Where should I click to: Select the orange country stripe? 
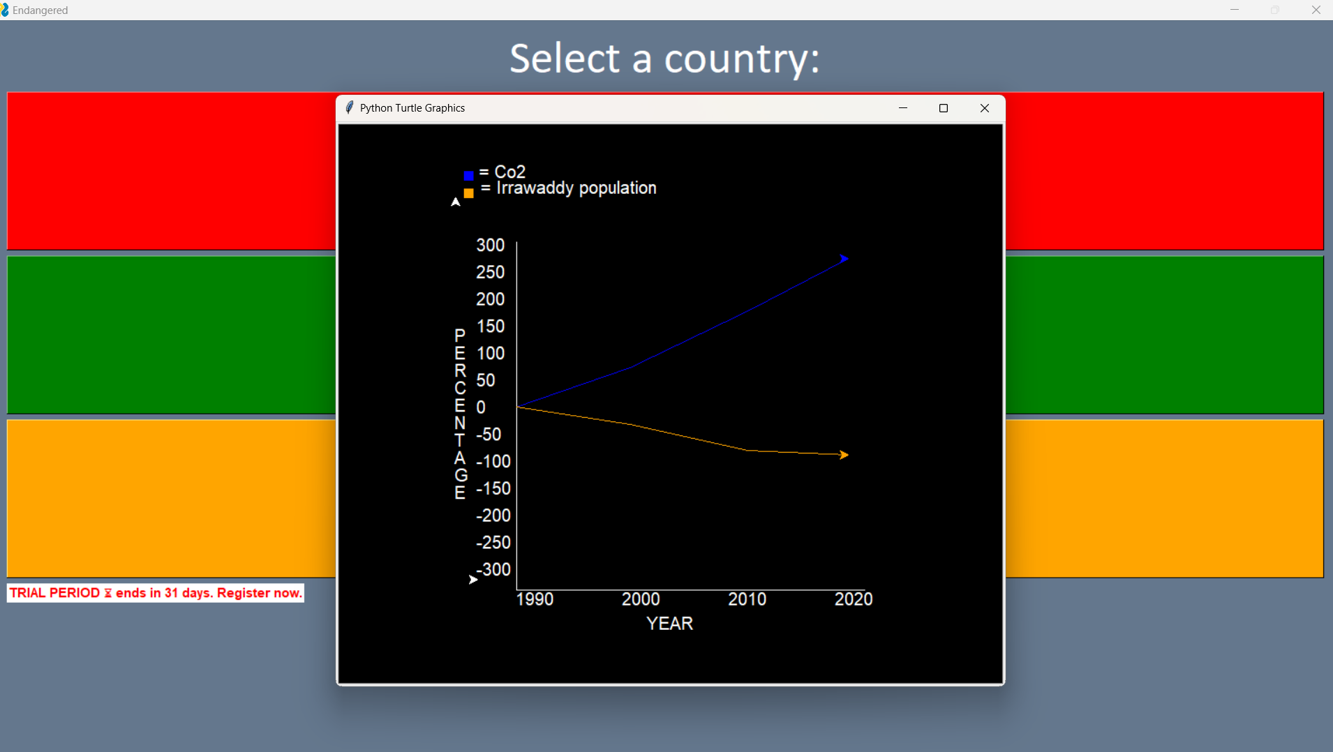pos(167,497)
